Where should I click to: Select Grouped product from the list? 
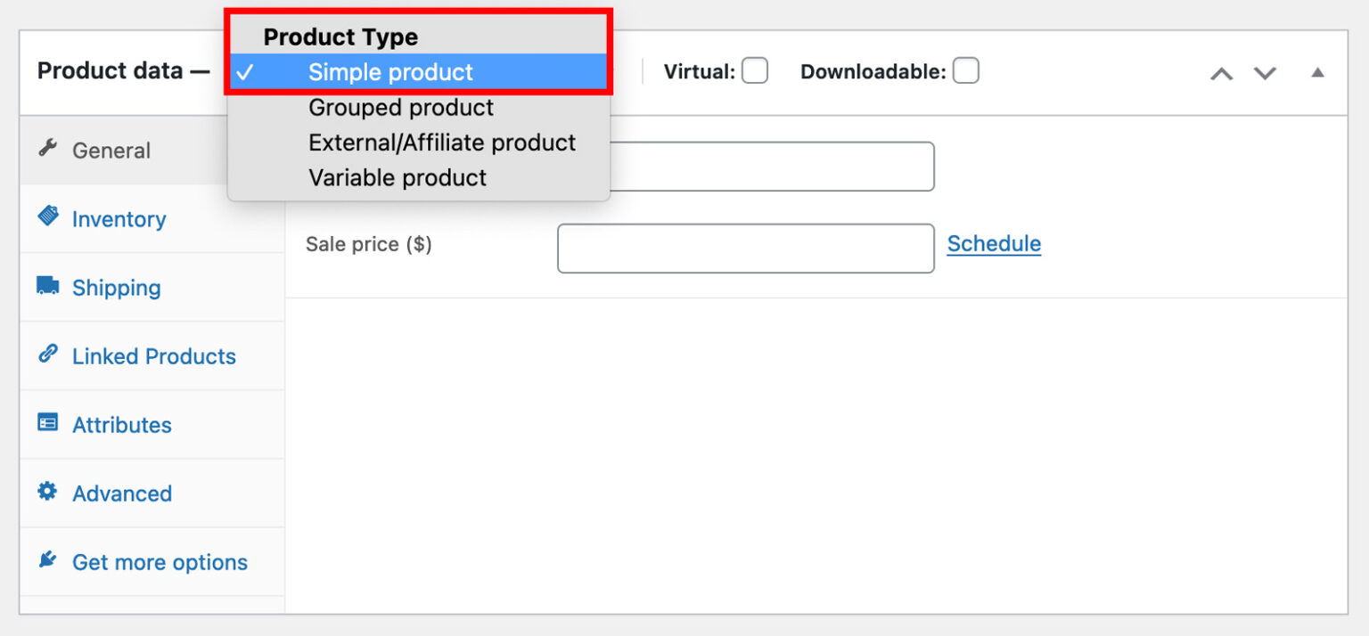[x=400, y=107]
